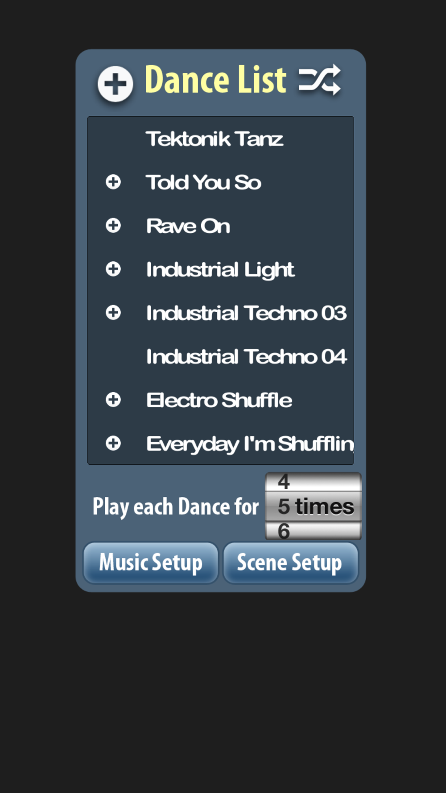Click the Dance List title heading
The width and height of the screenshot is (446, 793).
pyautogui.click(x=215, y=80)
